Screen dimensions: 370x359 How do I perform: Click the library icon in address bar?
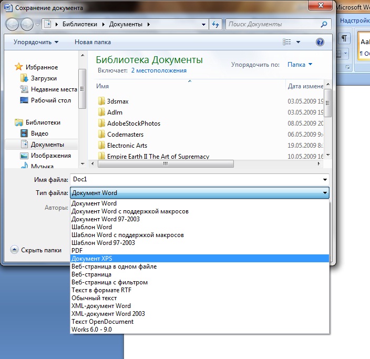point(48,24)
